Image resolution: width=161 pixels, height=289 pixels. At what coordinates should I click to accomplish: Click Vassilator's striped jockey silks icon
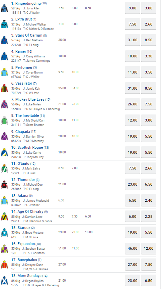(x=4, y=88)
